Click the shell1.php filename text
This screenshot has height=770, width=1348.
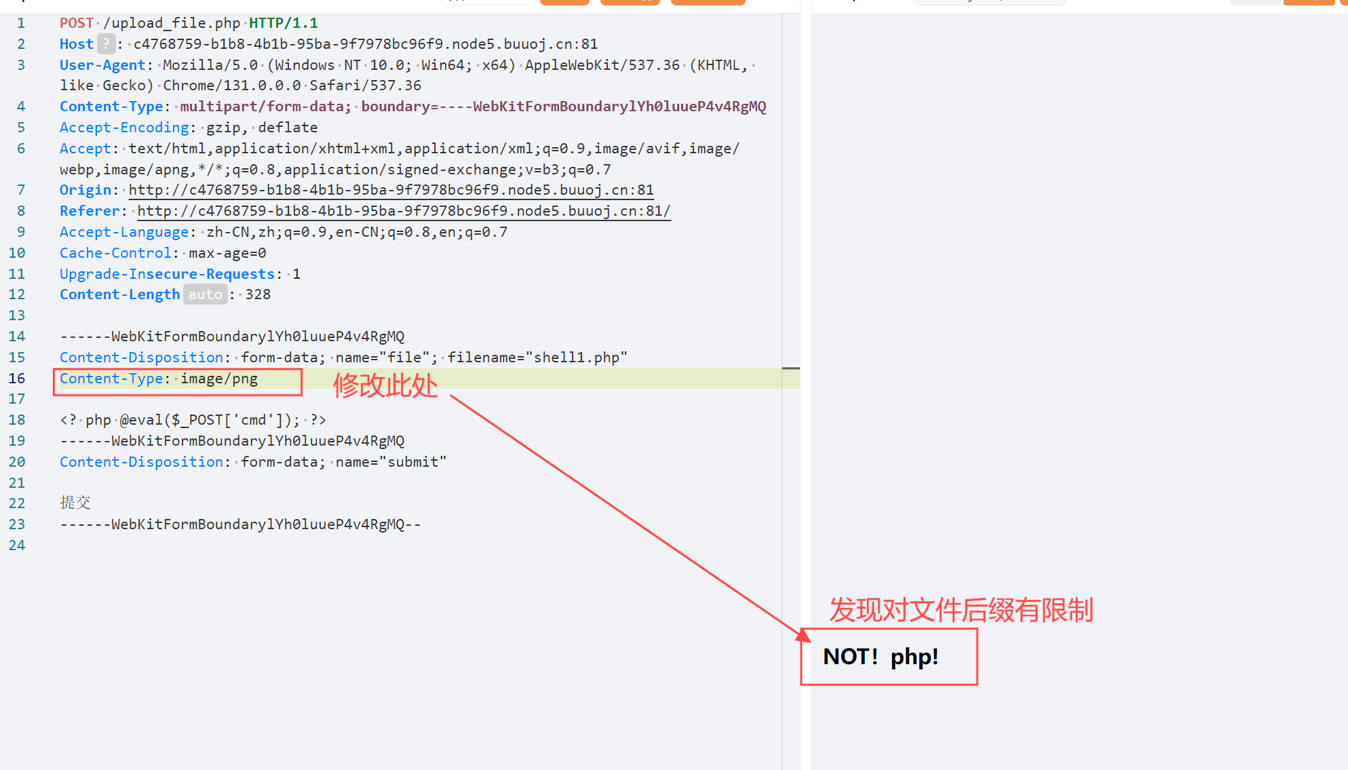coord(577,358)
